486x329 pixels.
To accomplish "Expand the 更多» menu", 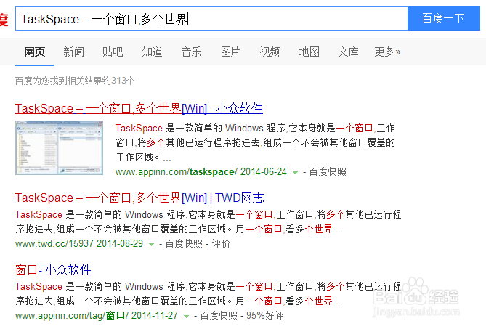I will (x=387, y=52).
